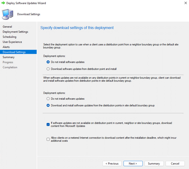
Task: Close the Deploy Software Updates Wizard
Action: coord(184,3)
